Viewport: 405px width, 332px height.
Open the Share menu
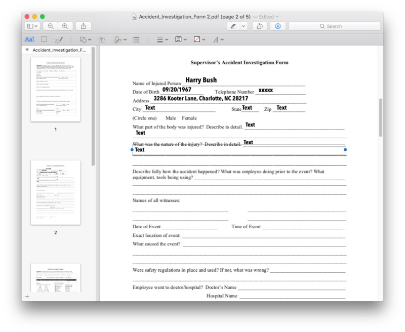pos(83,26)
